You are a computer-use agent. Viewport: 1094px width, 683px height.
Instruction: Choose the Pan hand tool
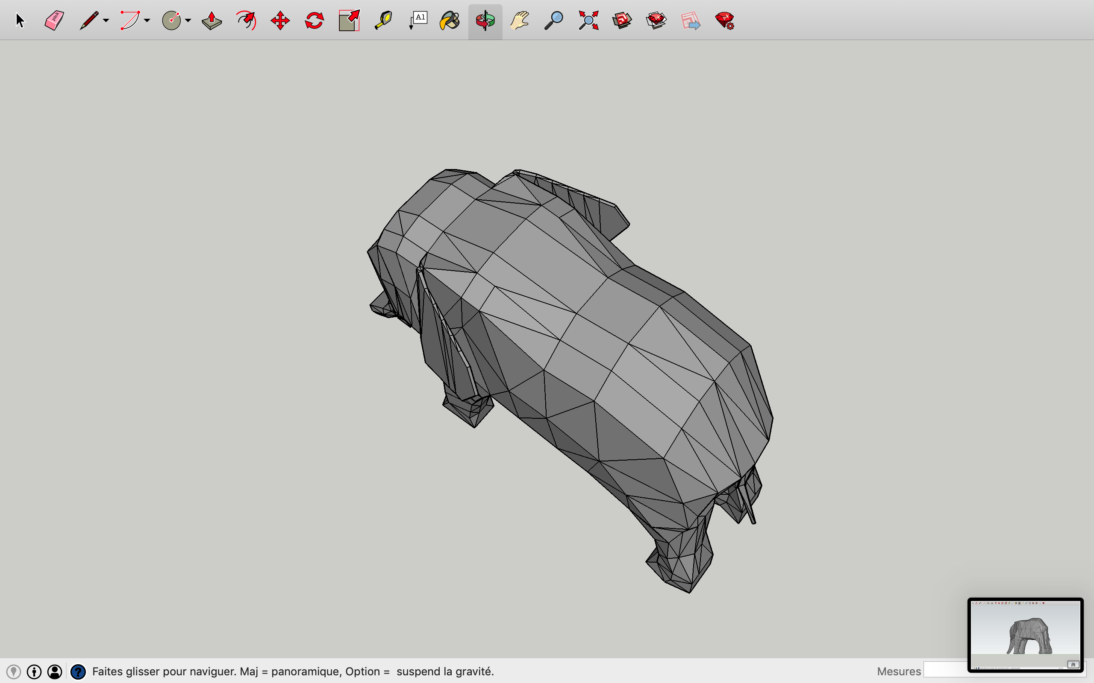(x=519, y=21)
